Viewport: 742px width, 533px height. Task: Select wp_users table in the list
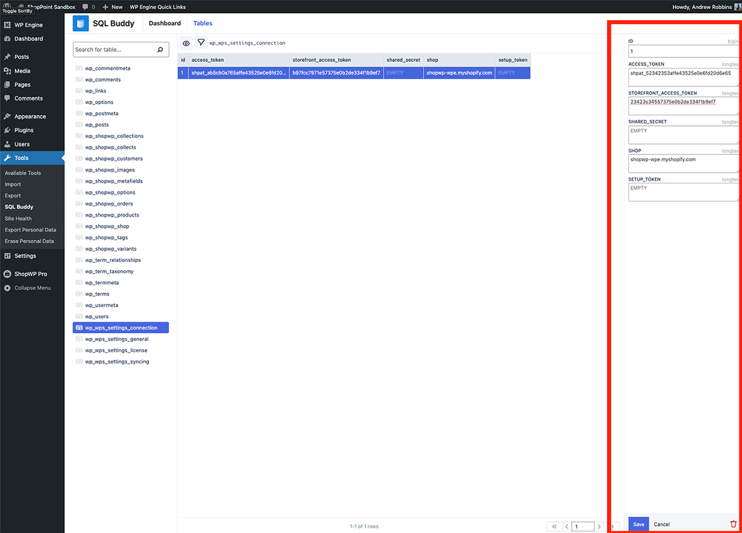coord(97,316)
